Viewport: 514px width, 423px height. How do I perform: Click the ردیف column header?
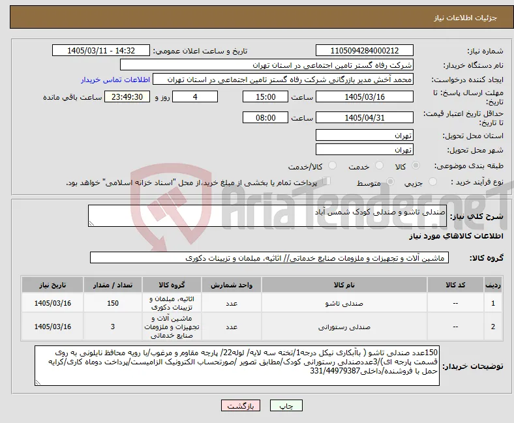(493, 285)
